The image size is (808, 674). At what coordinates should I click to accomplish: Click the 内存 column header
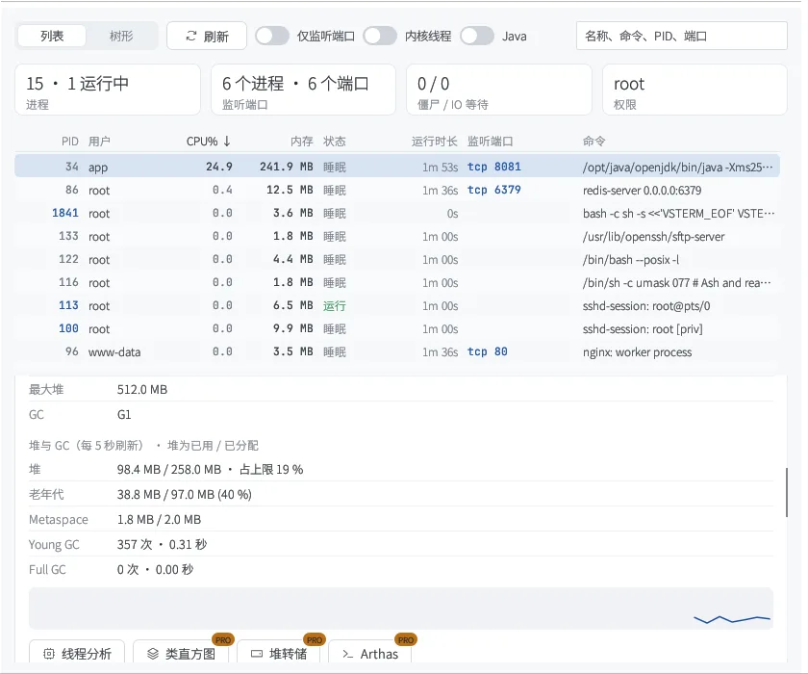point(302,142)
